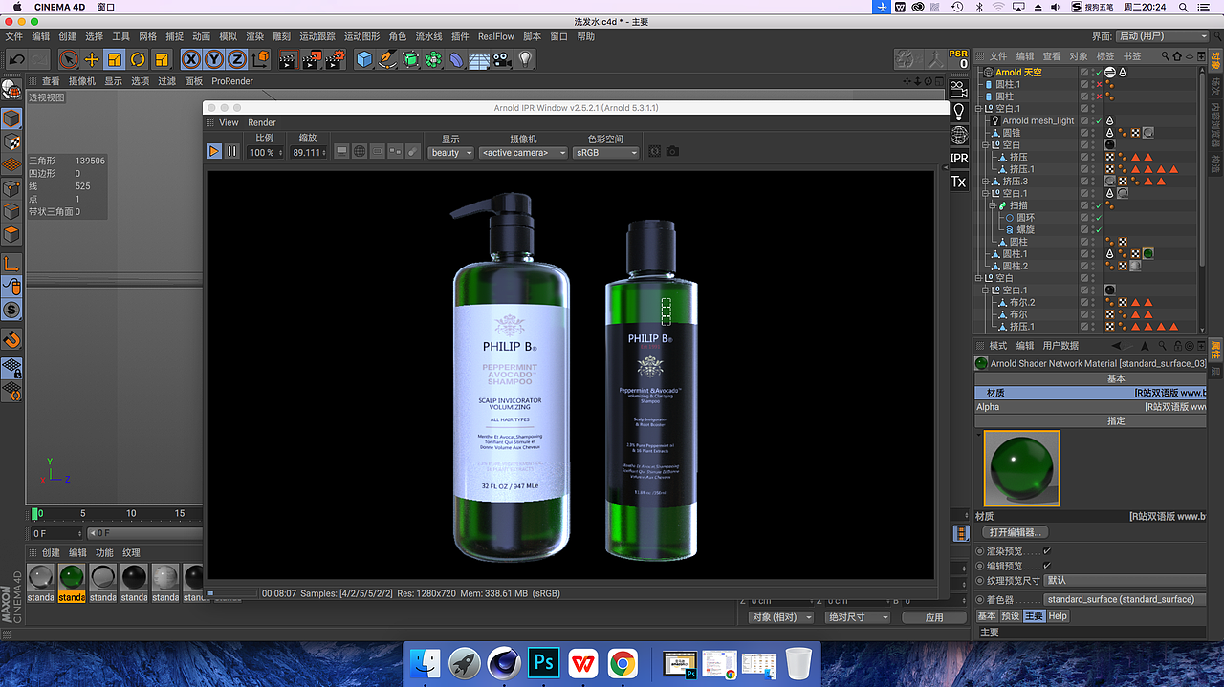
Task: Switch to the 预设 attribute tab
Action: click(1010, 616)
